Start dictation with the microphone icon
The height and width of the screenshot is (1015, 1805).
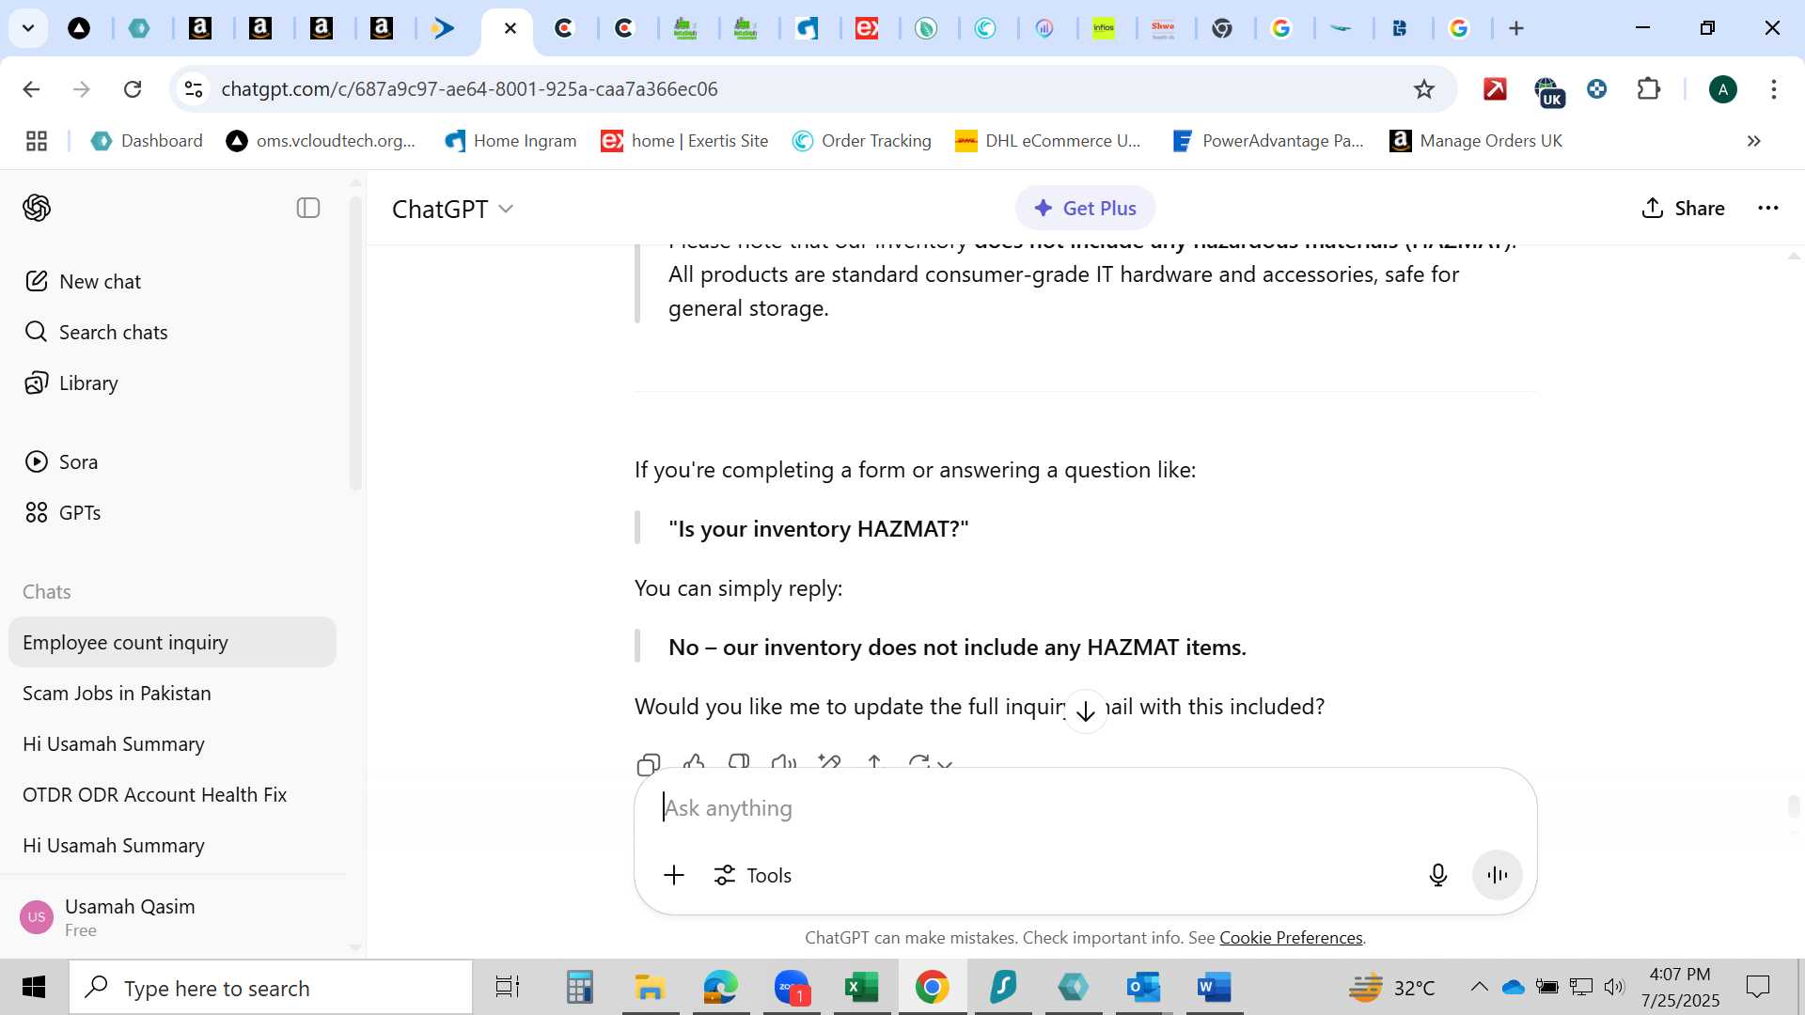coord(1437,875)
